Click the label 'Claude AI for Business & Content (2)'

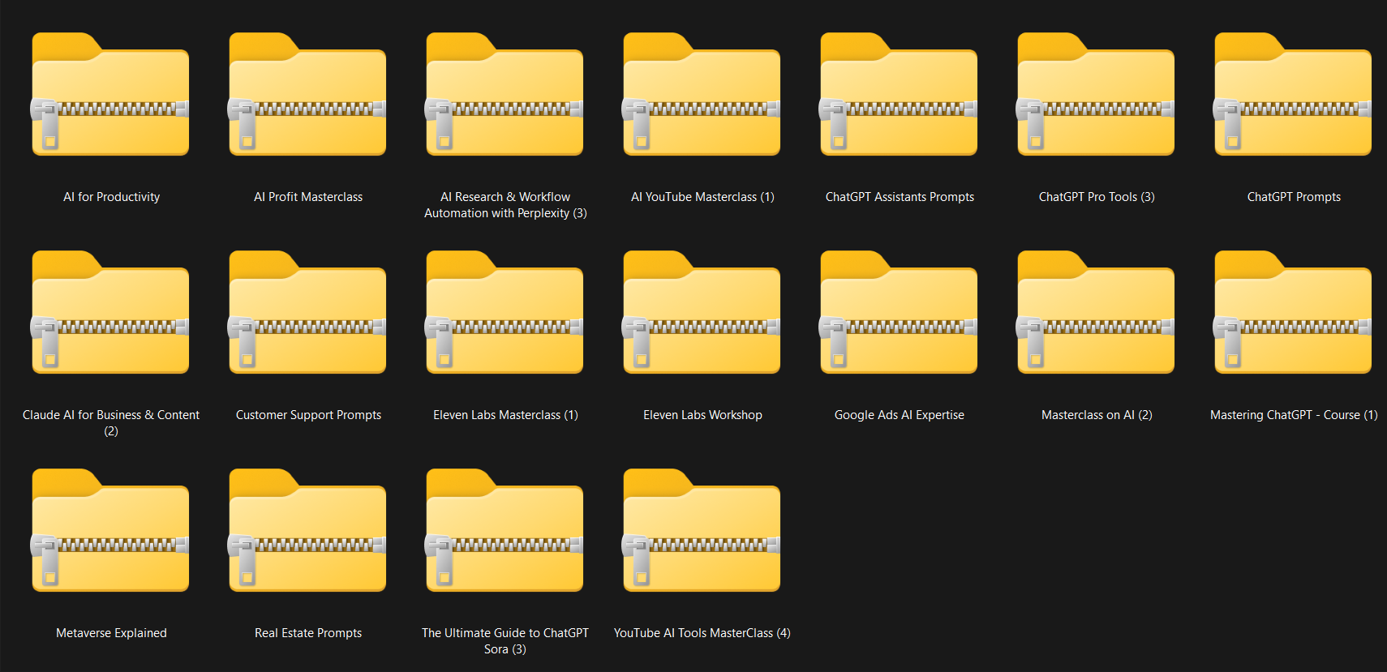pyautogui.click(x=111, y=423)
